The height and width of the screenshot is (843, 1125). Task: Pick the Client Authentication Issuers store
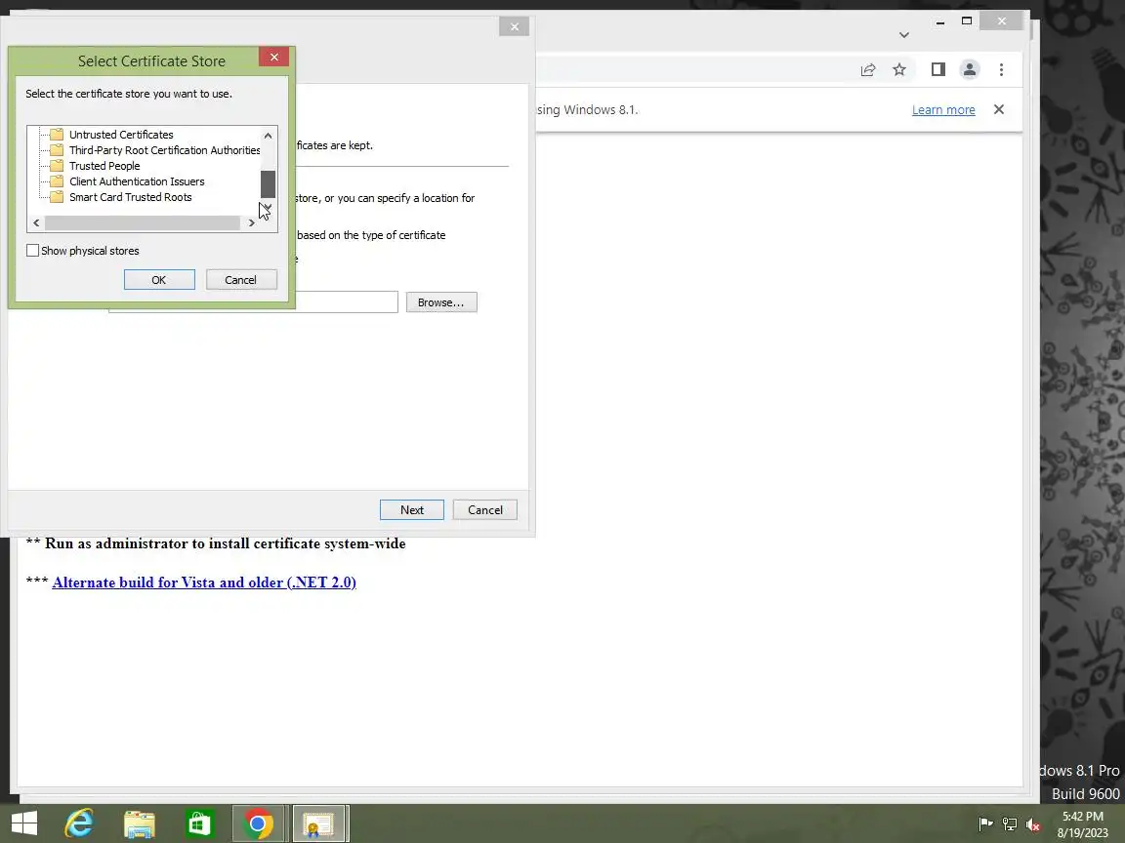pyautogui.click(x=137, y=182)
